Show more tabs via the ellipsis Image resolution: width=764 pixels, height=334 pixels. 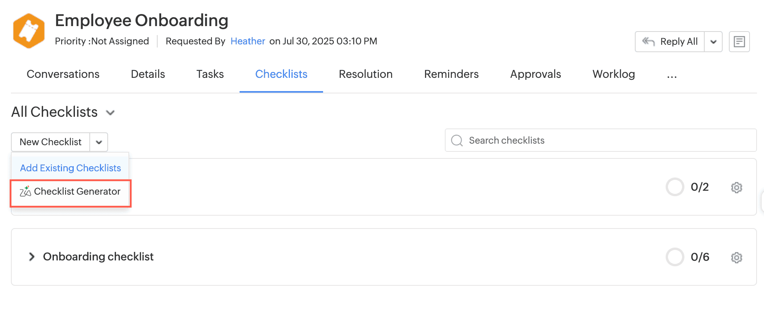click(x=672, y=75)
